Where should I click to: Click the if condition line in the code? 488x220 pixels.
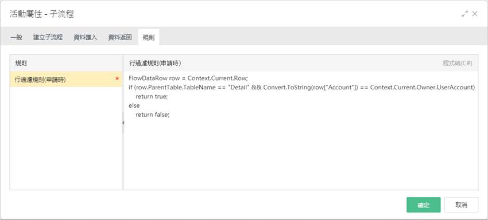click(301, 87)
